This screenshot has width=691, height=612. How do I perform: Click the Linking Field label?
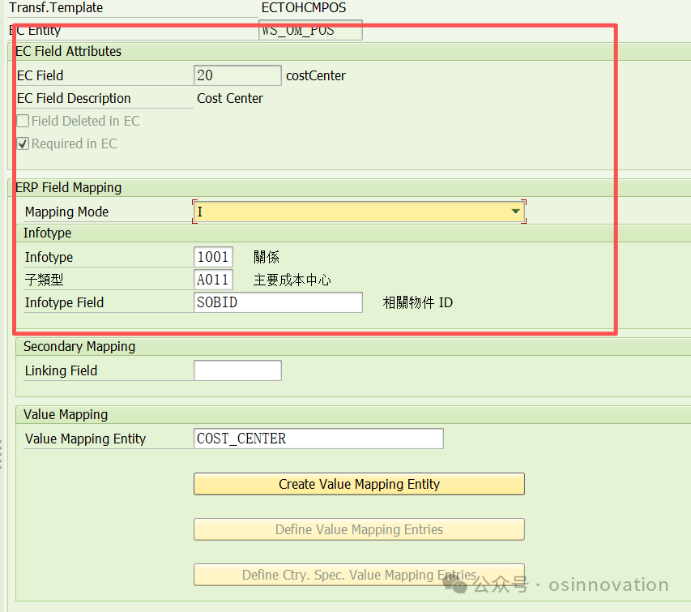(x=62, y=370)
